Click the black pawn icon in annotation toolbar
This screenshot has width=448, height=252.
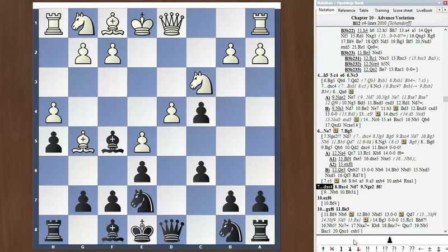(x=351, y=248)
